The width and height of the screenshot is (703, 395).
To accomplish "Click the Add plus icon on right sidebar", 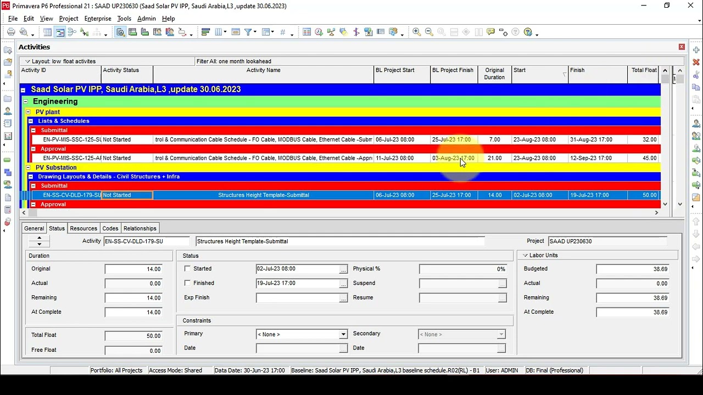I will tap(696, 50).
